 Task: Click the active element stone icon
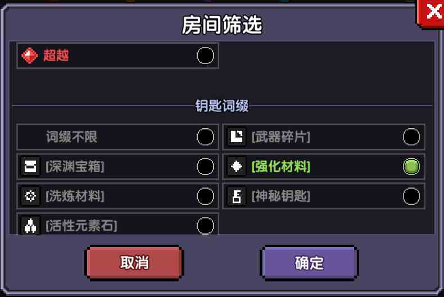[x=30, y=226]
